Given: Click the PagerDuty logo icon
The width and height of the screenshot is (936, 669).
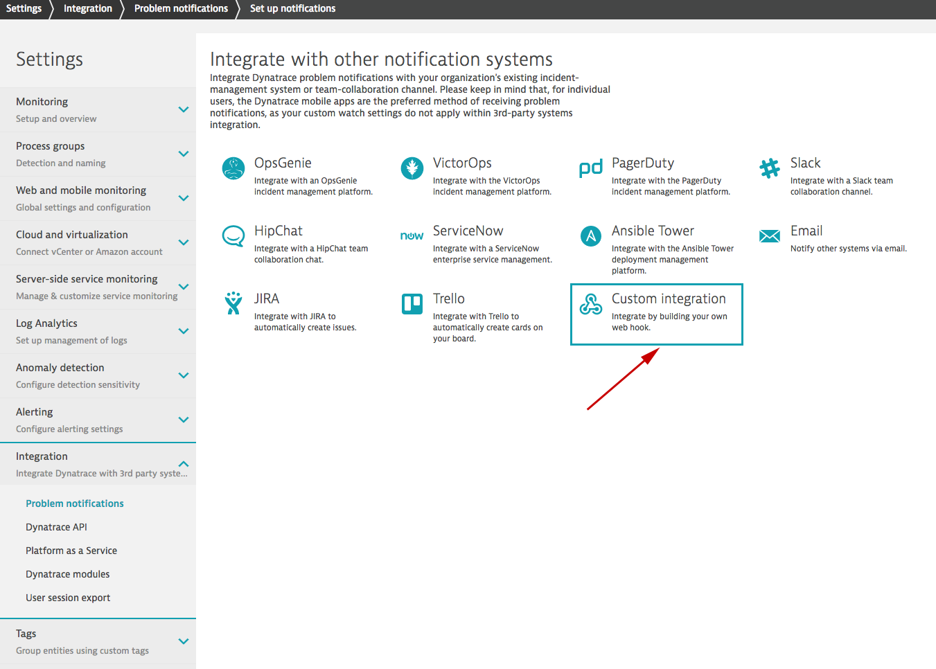Looking at the screenshot, I should click(x=591, y=168).
